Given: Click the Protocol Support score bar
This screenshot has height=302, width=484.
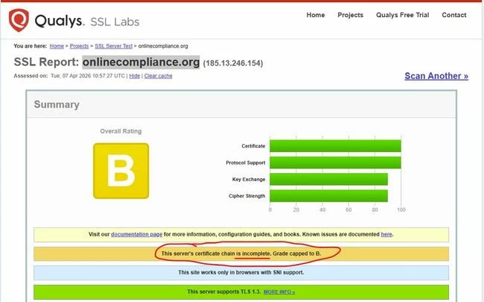Looking at the screenshot, I should tap(336, 163).
